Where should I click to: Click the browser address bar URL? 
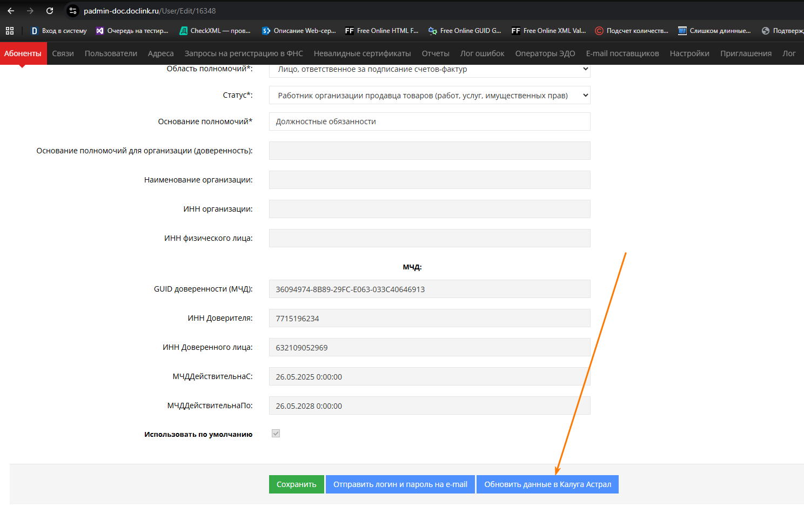pyautogui.click(x=150, y=11)
